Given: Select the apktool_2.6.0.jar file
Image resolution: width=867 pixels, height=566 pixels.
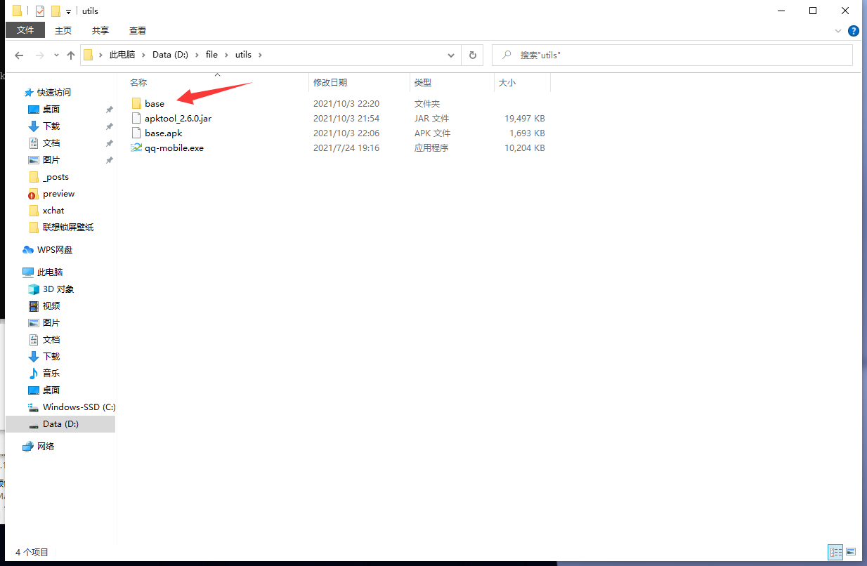Looking at the screenshot, I should click(x=178, y=119).
